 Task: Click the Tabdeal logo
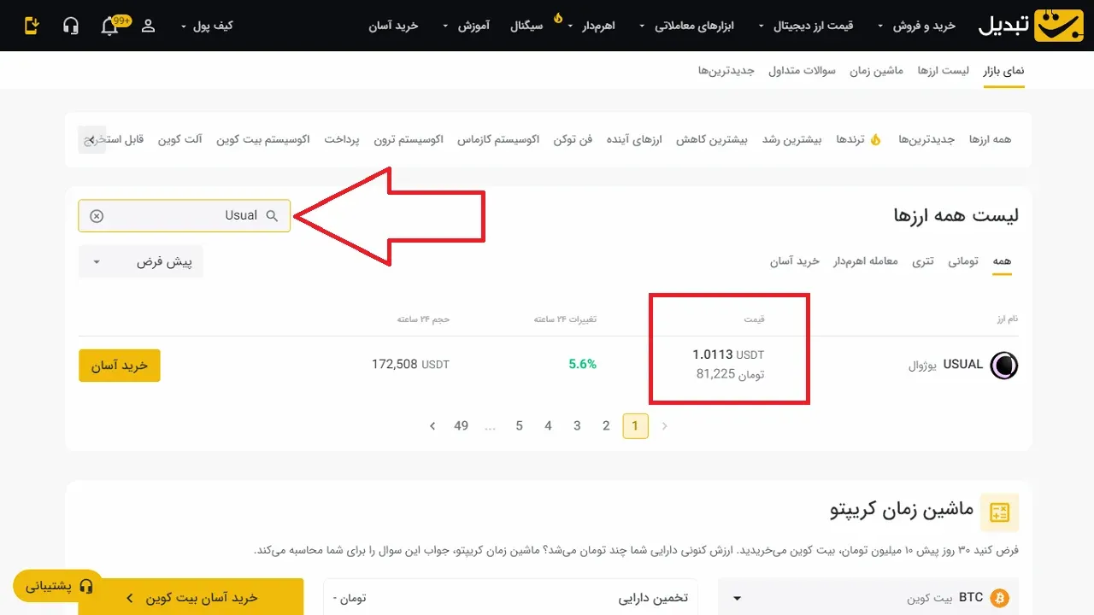[1031, 26]
